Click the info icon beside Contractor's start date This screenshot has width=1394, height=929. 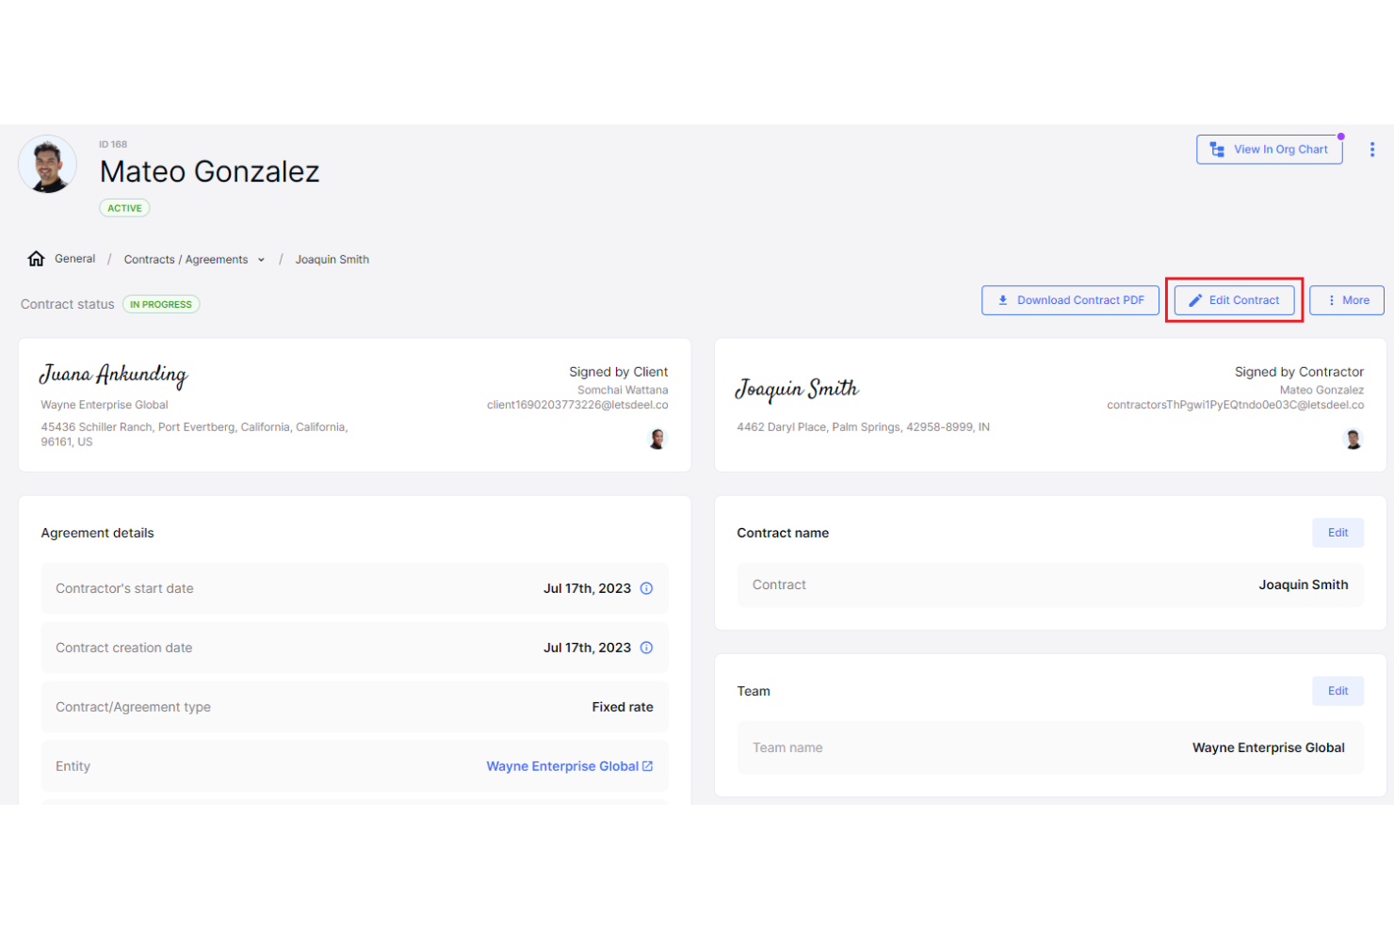(x=646, y=587)
